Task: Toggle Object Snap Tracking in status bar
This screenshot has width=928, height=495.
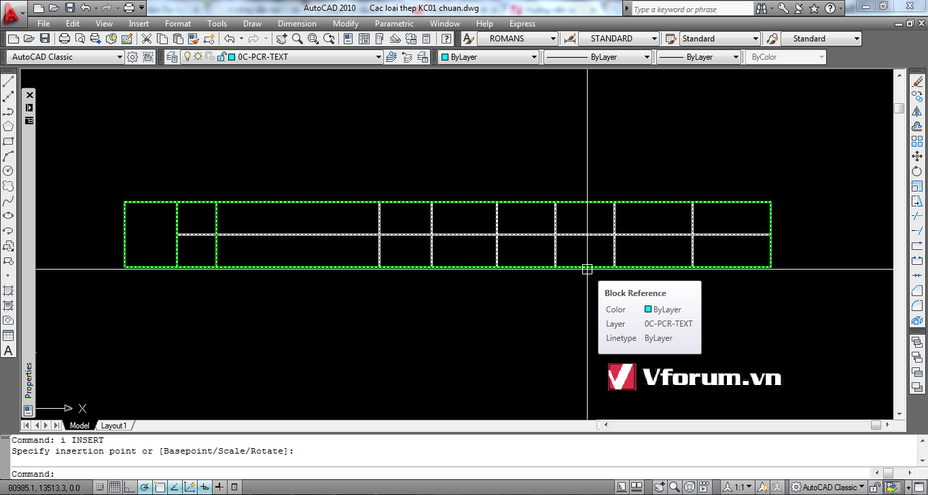Action: (175, 487)
